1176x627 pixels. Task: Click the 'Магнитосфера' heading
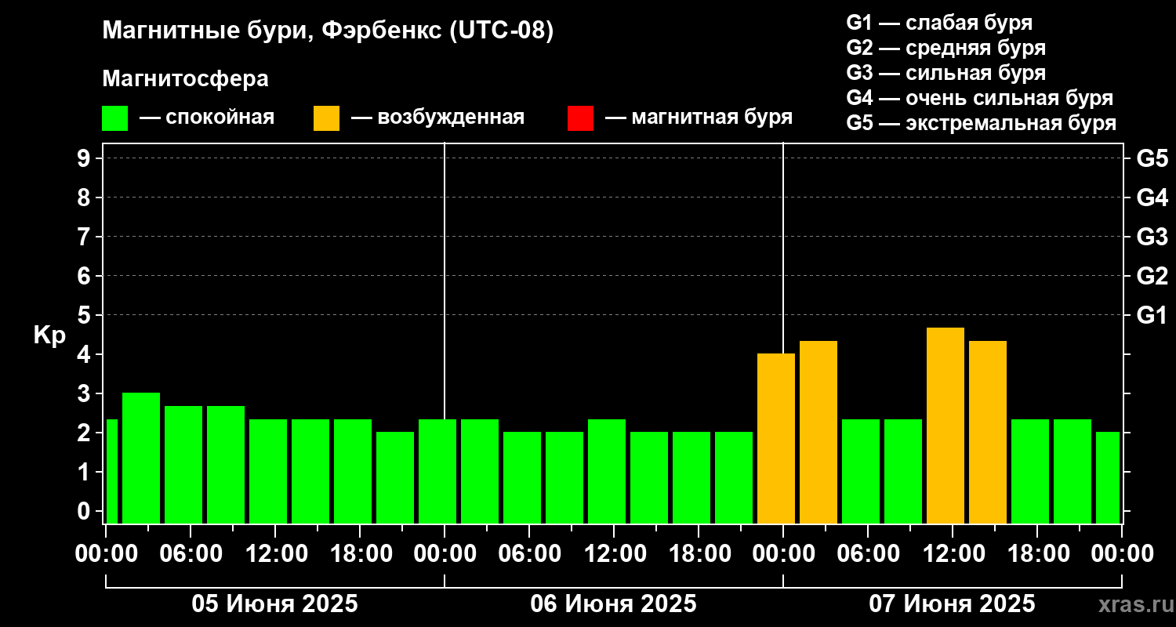pyautogui.click(x=185, y=79)
